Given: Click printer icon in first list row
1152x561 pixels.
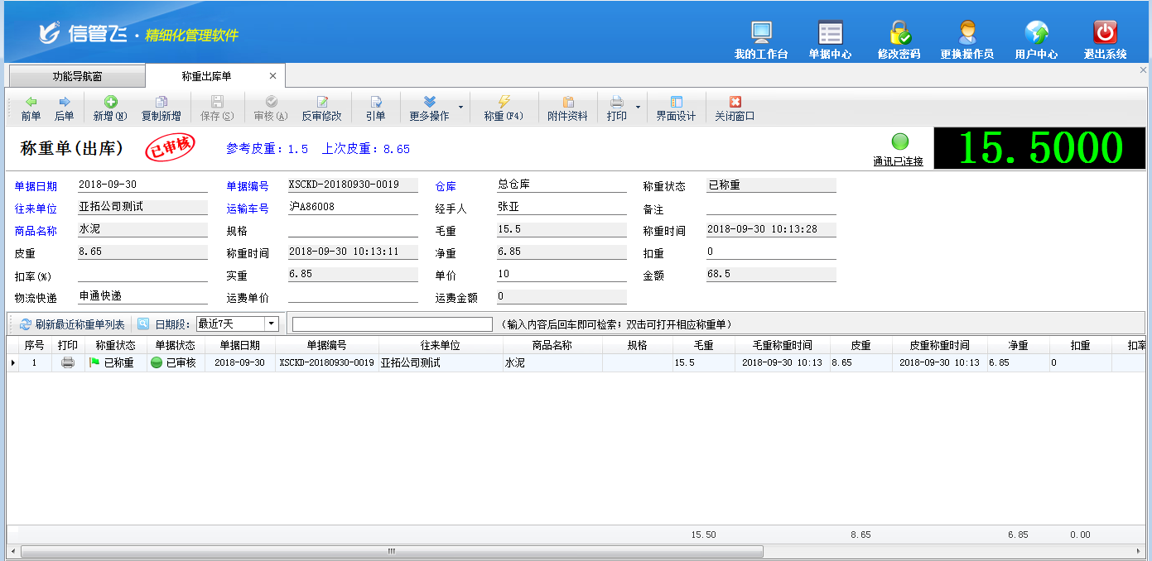Looking at the screenshot, I should tap(68, 362).
